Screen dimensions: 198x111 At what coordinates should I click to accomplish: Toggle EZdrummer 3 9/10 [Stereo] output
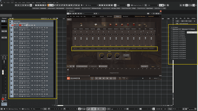coord(178,37)
